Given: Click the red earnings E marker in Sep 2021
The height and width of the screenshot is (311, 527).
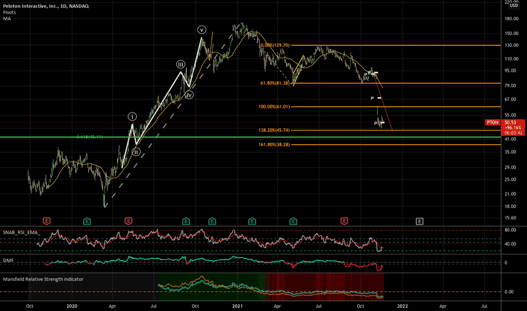Looking at the screenshot, I should (x=344, y=221).
